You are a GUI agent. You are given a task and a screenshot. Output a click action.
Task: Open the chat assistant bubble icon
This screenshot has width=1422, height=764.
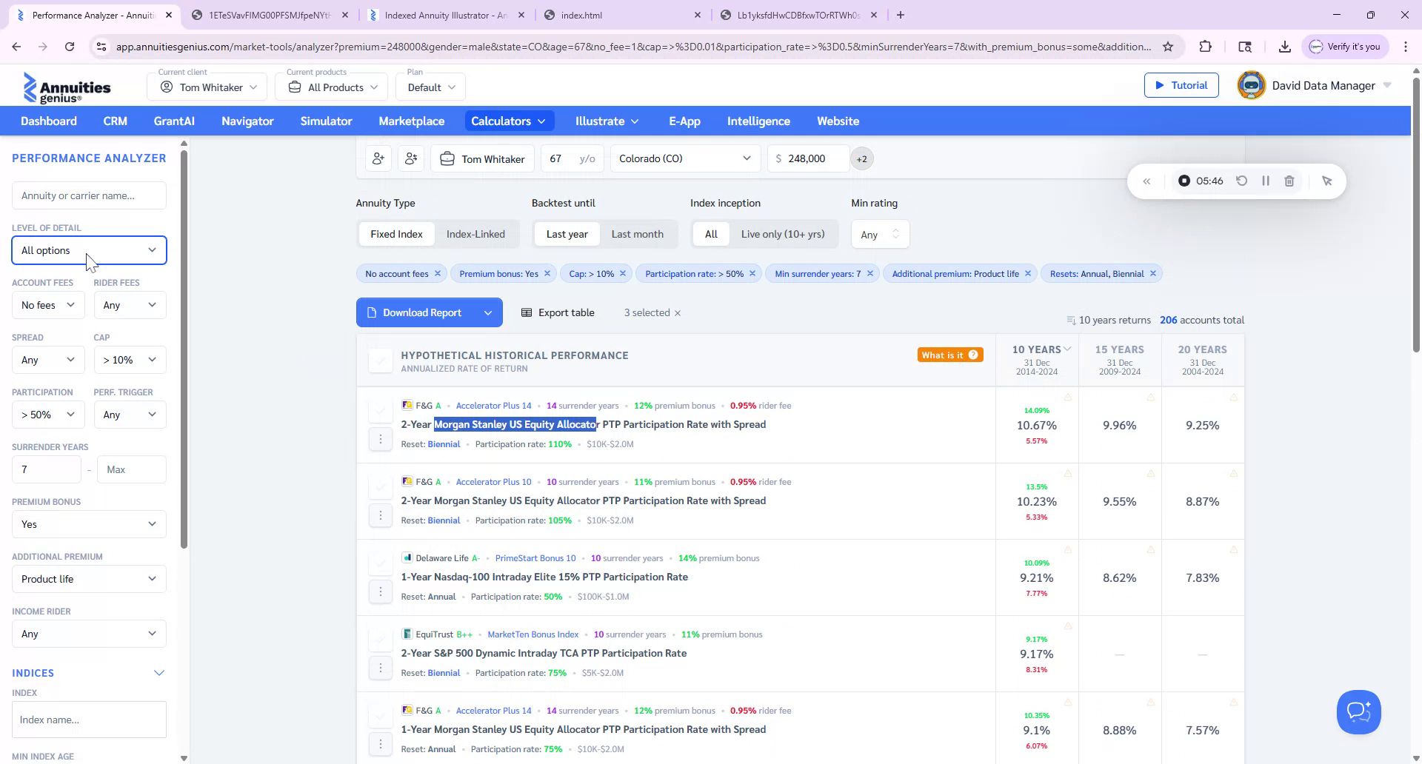(x=1358, y=711)
